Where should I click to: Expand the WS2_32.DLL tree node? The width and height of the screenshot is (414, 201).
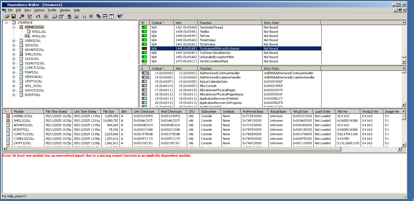14,86
